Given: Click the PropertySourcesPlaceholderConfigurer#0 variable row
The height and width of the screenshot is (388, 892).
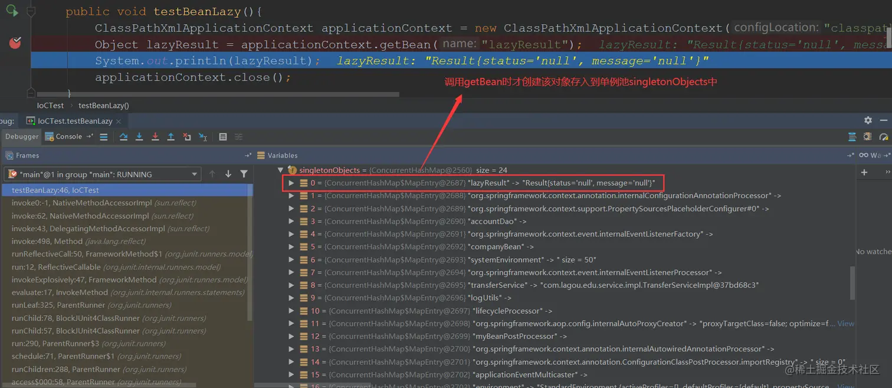Looking at the screenshot, I should 528,209.
